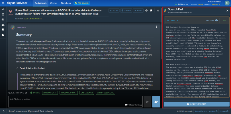Click INSERT MY NOTES button
The height and width of the screenshot is (114, 231).
197,104
